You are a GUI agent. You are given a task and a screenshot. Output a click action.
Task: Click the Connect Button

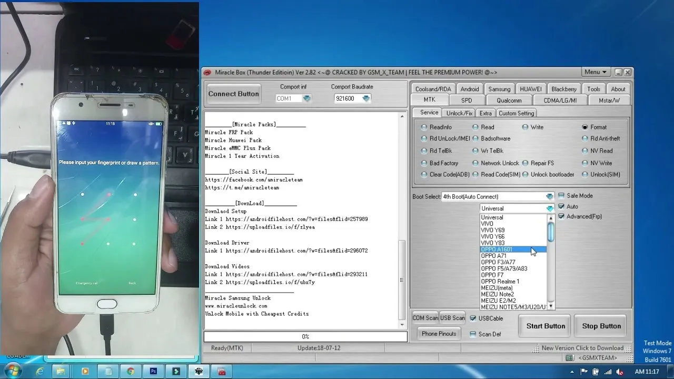click(x=233, y=94)
